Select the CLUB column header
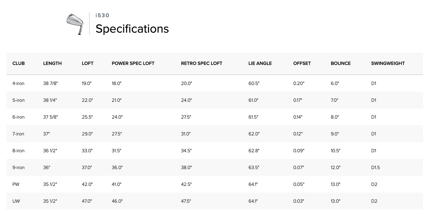425x216 pixels. pyautogui.click(x=19, y=63)
